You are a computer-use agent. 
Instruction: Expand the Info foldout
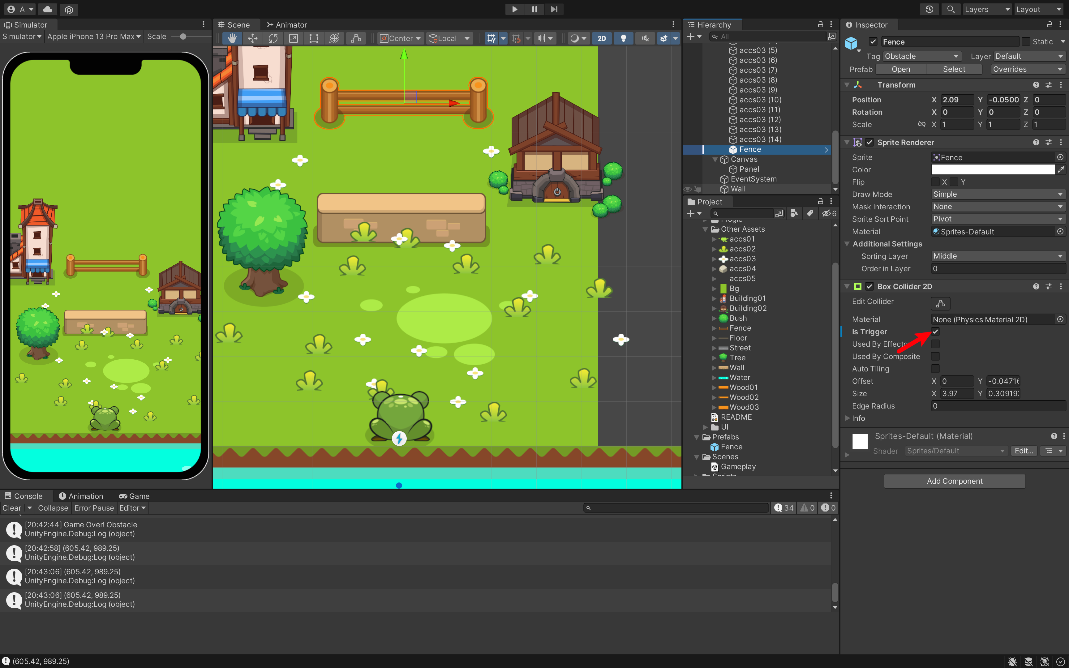(x=847, y=418)
